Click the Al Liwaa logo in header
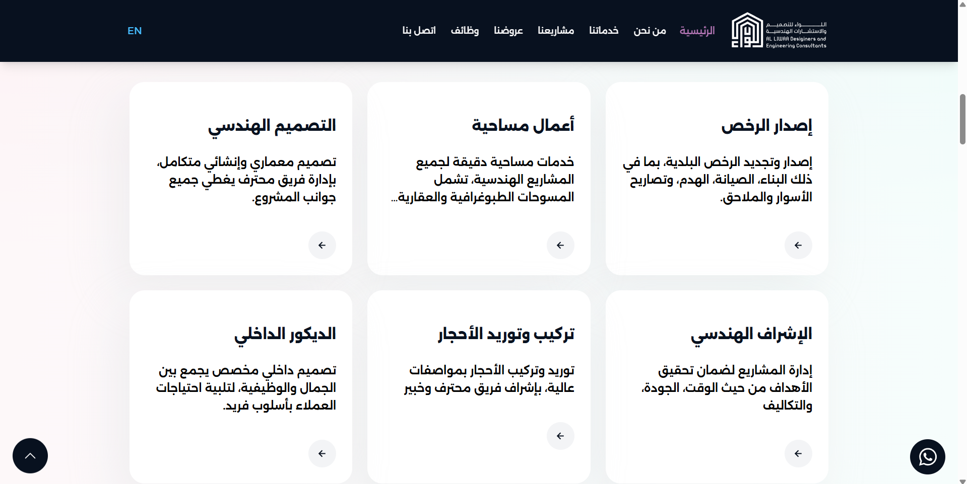This screenshot has height=484, width=967. (x=779, y=31)
